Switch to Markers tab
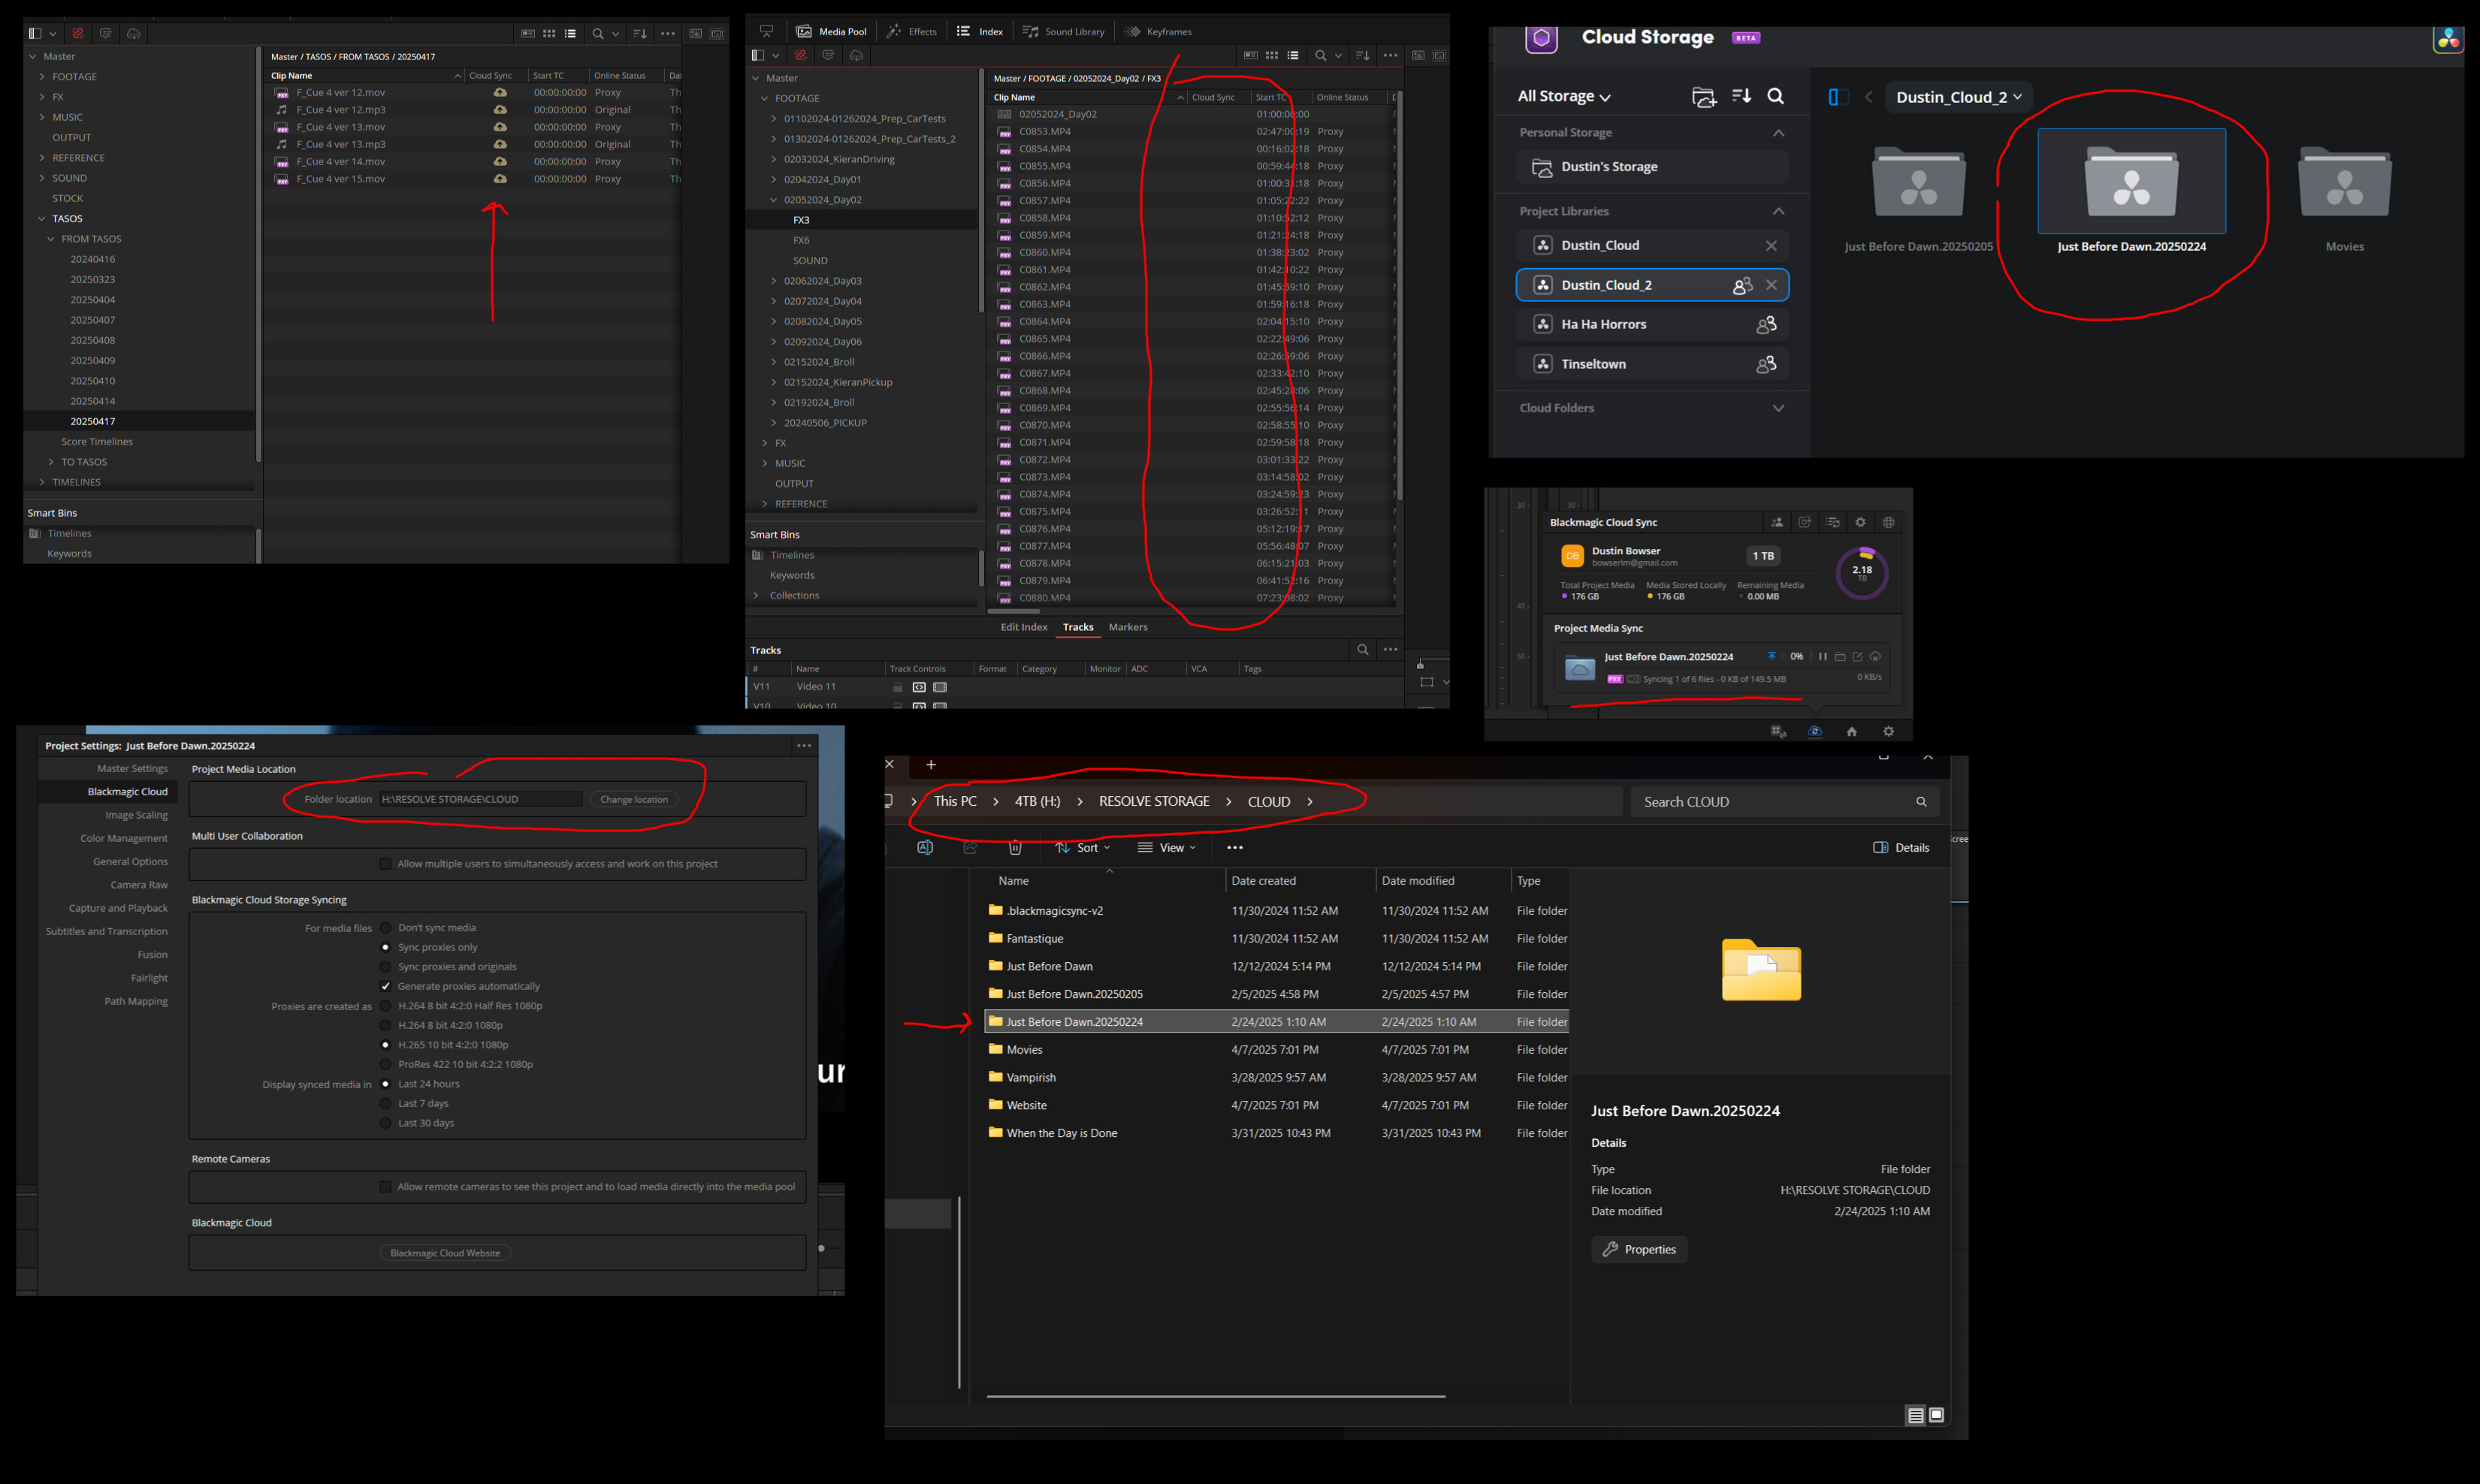 pos(1128,627)
